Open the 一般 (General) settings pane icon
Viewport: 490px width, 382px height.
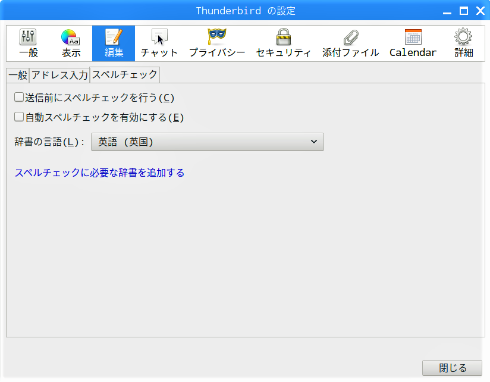pyautogui.click(x=29, y=37)
